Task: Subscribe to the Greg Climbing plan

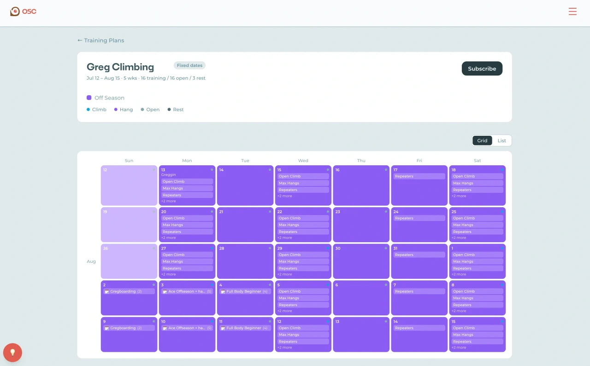Action: pos(482,69)
